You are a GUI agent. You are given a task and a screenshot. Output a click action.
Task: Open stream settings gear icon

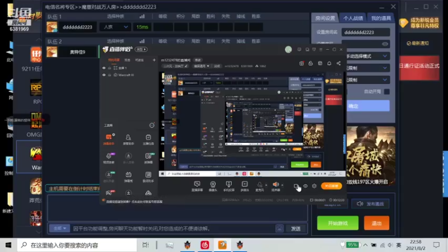click(314, 186)
